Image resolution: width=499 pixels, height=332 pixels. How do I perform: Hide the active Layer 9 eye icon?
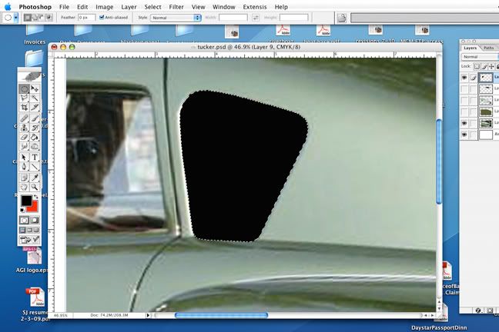point(464,78)
